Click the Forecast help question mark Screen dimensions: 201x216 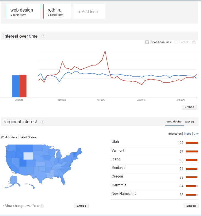194,42
